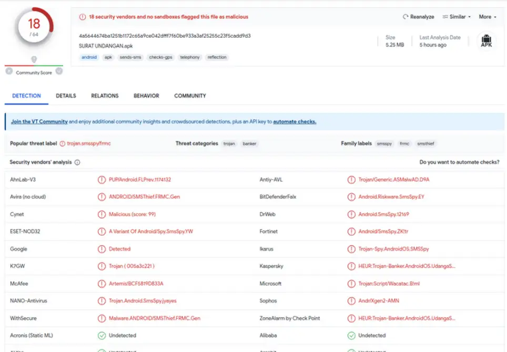Open the RELATIONS tab
The height and width of the screenshot is (352, 507).
(105, 96)
